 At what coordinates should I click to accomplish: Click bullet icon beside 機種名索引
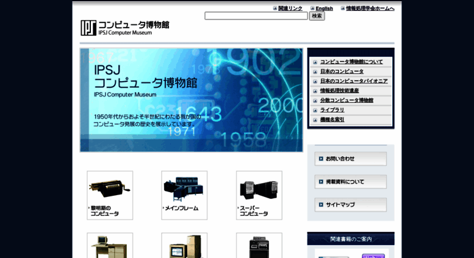point(315,120)
